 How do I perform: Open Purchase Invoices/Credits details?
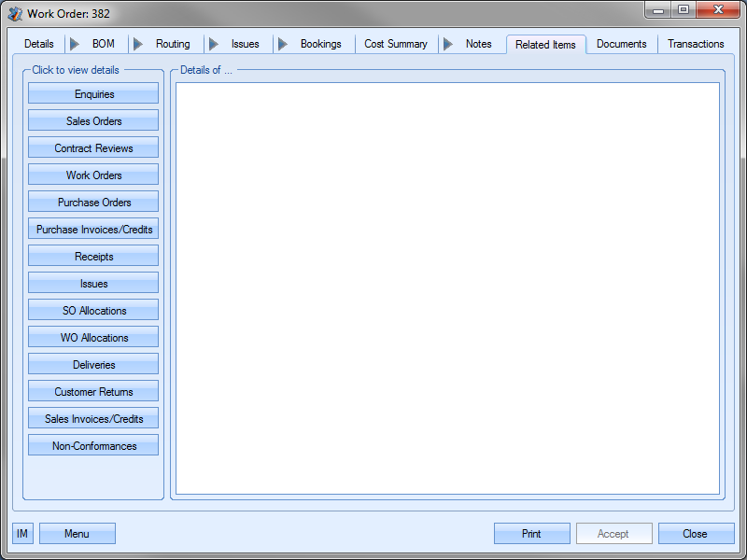93,230
